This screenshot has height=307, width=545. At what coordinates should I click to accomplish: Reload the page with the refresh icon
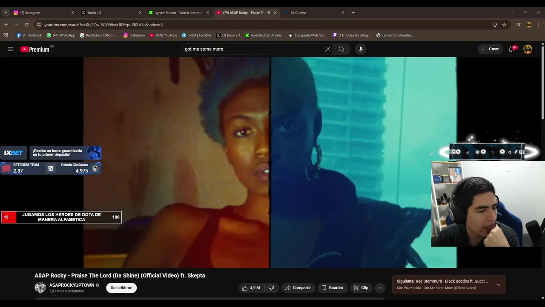click(x=26, y=25)
